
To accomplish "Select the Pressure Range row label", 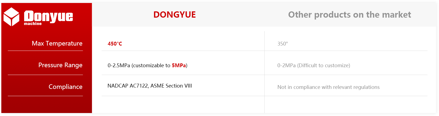I will (60, 65).
